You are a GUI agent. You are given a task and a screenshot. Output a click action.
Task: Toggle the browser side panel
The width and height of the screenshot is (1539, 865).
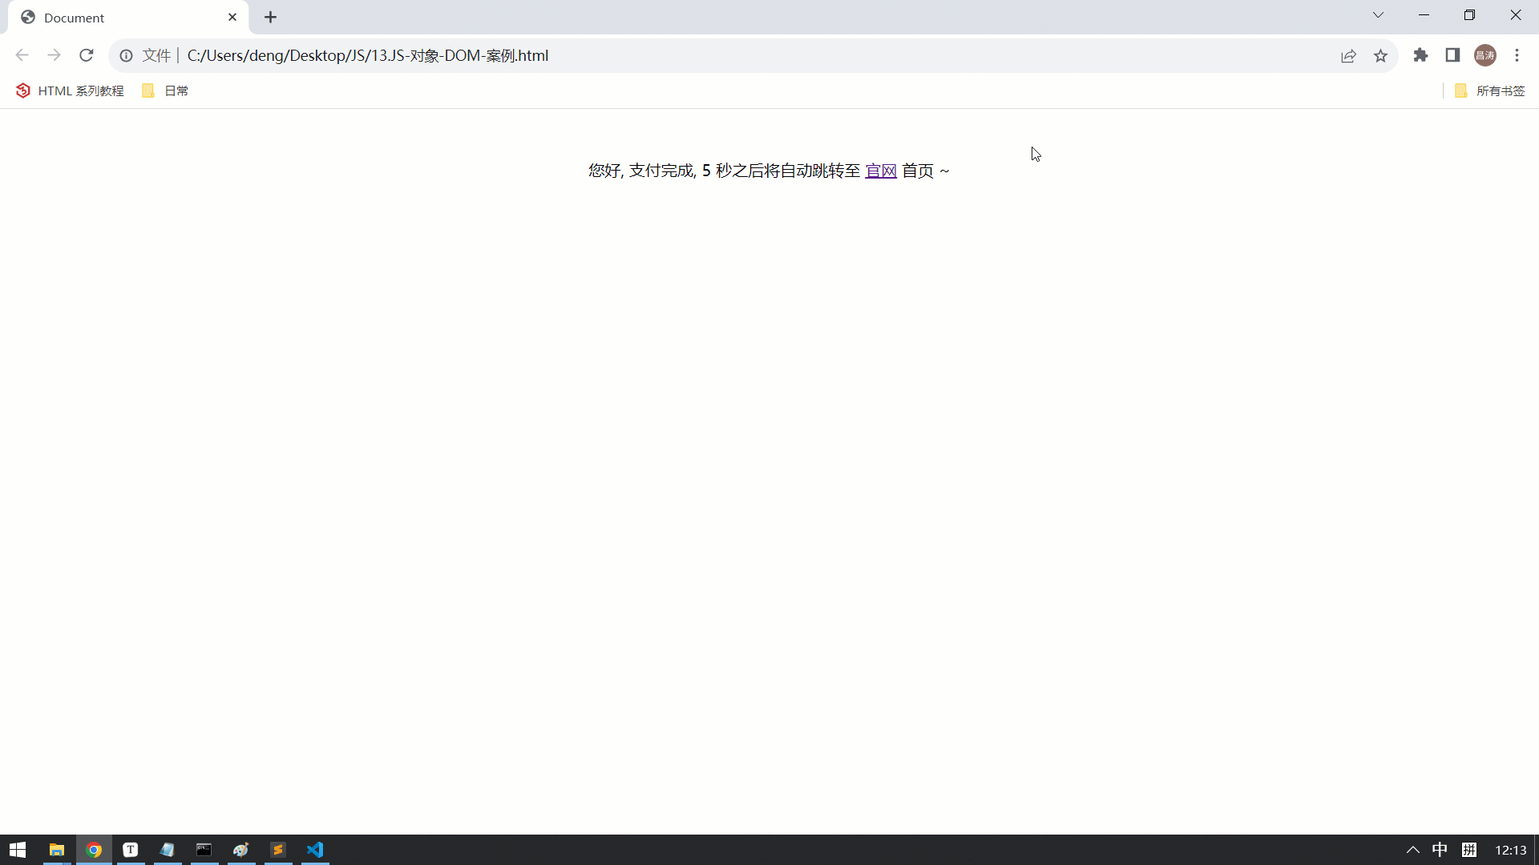coord(1452,55)
